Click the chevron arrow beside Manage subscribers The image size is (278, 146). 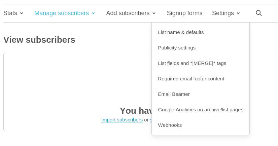tap(94, 13)
